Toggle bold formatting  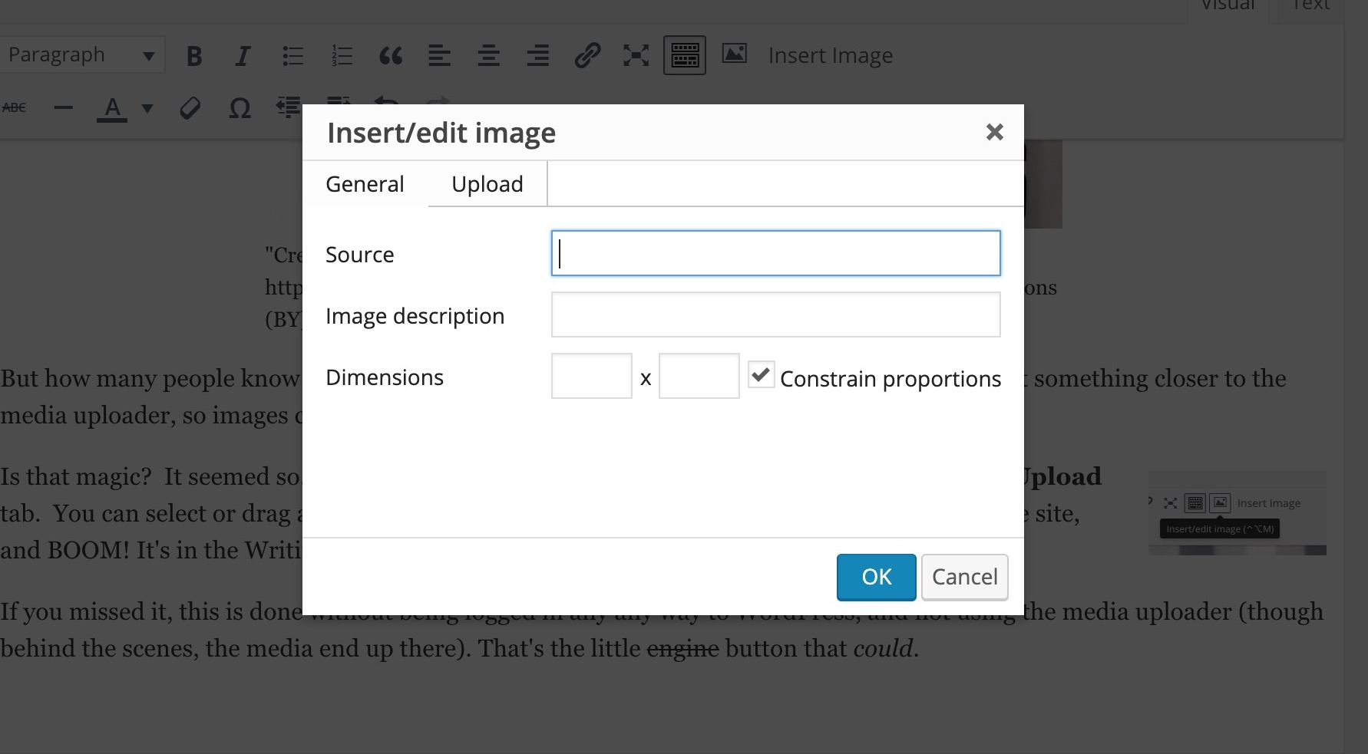[194, 56]
